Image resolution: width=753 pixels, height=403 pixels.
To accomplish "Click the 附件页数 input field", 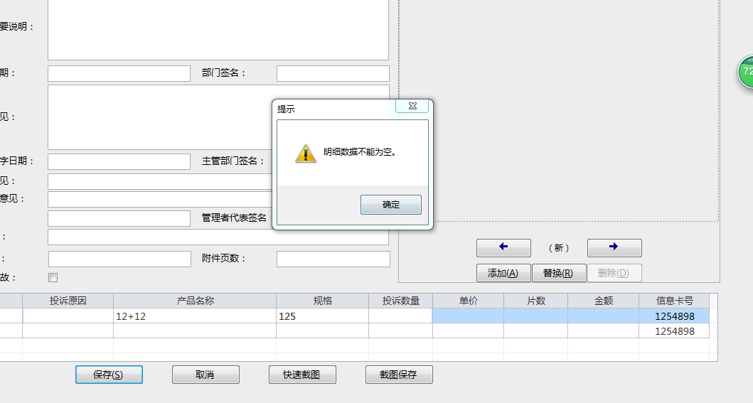I will (x=333, y=259).
